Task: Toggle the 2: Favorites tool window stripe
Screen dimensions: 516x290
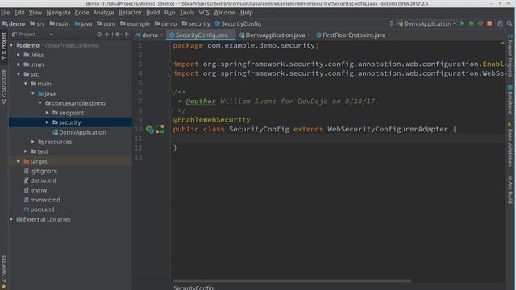Action: [x=3, y=272]
